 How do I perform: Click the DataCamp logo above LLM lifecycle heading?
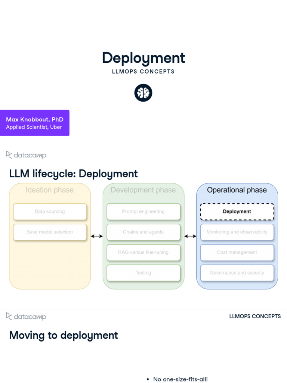click(26, 155)
